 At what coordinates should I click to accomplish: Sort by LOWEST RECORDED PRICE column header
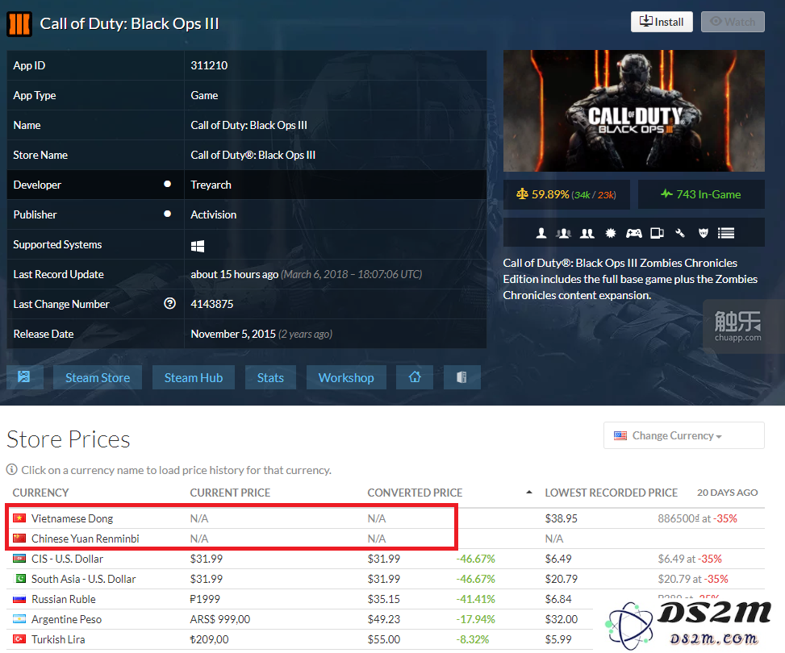(611, 493)
